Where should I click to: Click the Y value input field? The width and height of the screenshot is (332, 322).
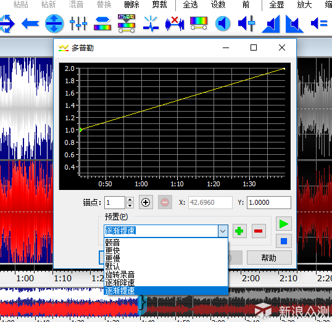[269, 202]
